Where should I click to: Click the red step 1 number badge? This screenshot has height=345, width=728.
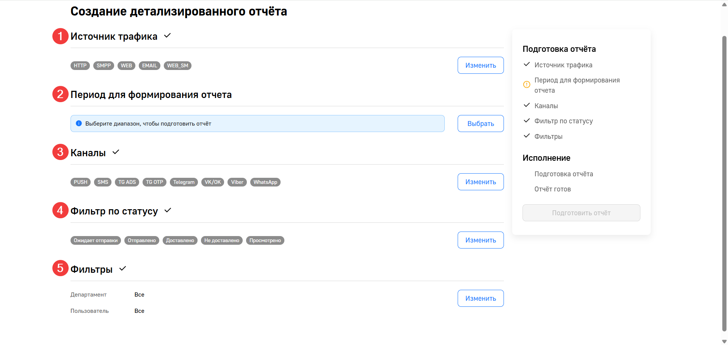click(x=60, y=36)
